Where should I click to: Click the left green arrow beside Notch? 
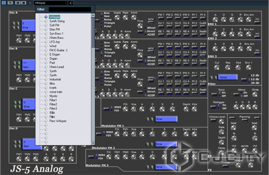tap(211, 78)
